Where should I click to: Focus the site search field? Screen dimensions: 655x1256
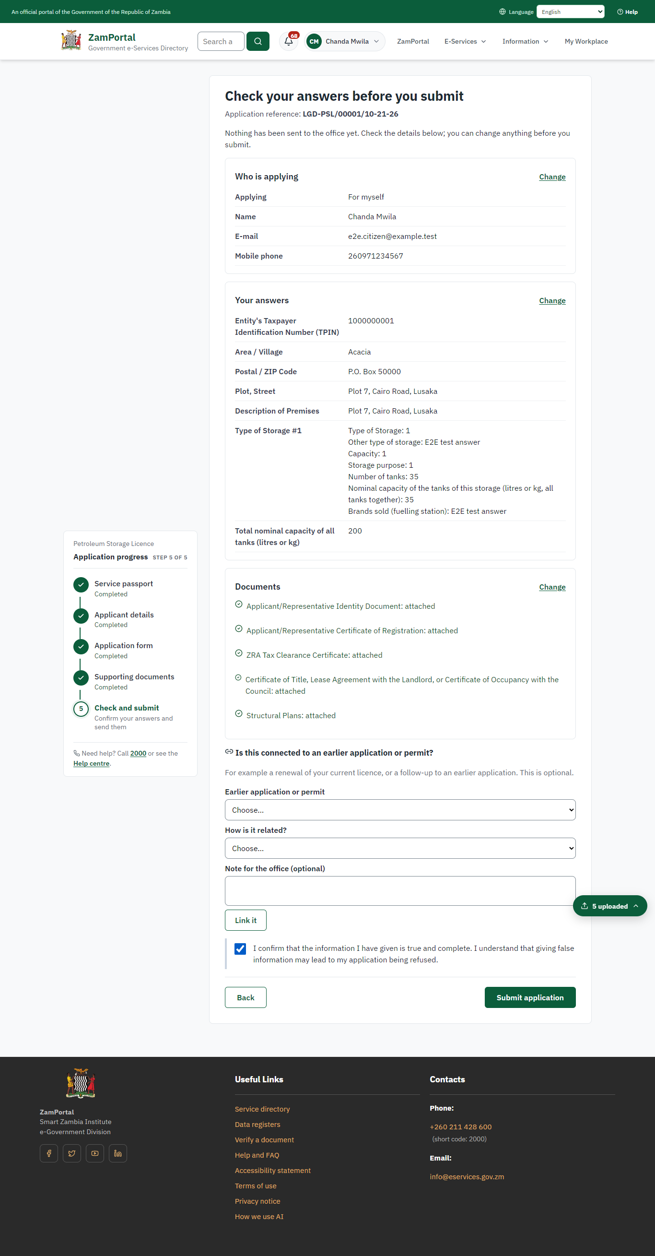[221, 41]
